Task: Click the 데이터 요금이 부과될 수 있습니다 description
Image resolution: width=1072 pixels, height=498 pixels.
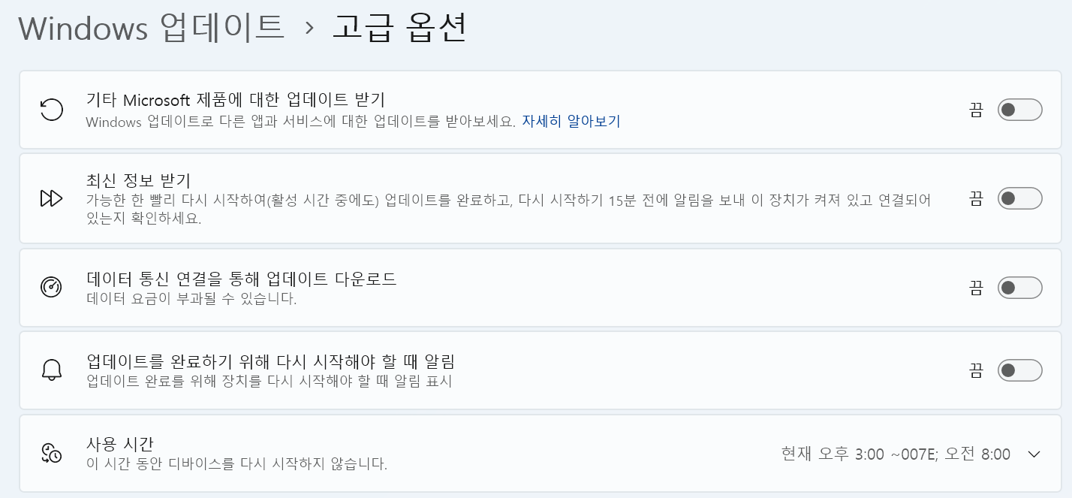Action: click(x=191, y=299)
